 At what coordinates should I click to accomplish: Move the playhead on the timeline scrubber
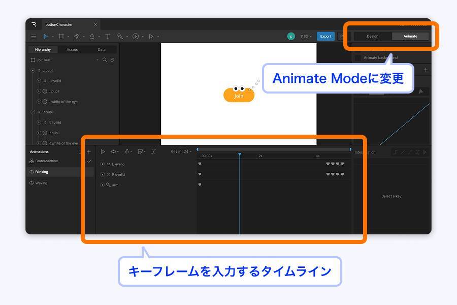tap(240, 152)
